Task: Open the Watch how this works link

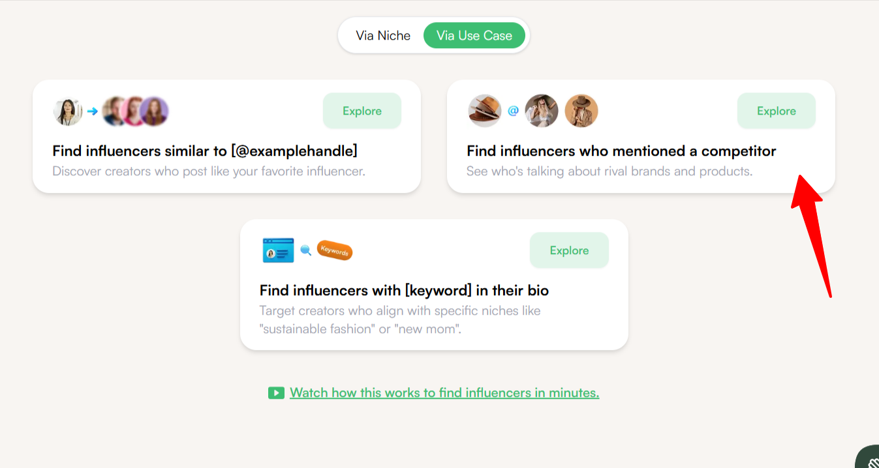Action: coord(444,393)
